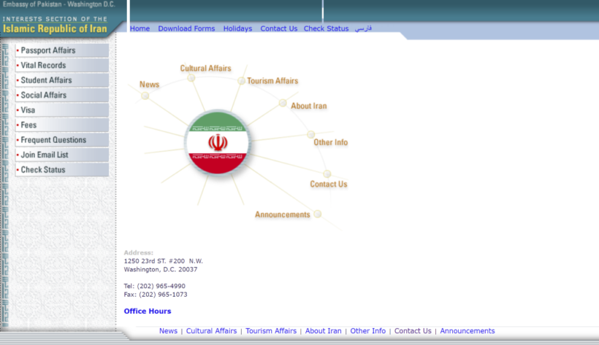Open the Office Hours link
The width and height of the screenshot is (599, 345).
tap(148, 311)
